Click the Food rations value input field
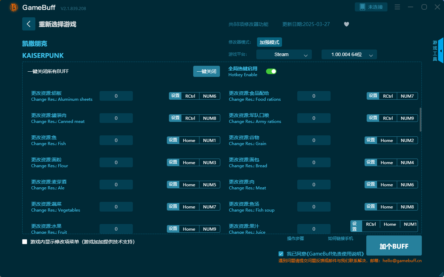Image resolution: width=444 pixels, height=277 pixels. (x=314, y=96)
